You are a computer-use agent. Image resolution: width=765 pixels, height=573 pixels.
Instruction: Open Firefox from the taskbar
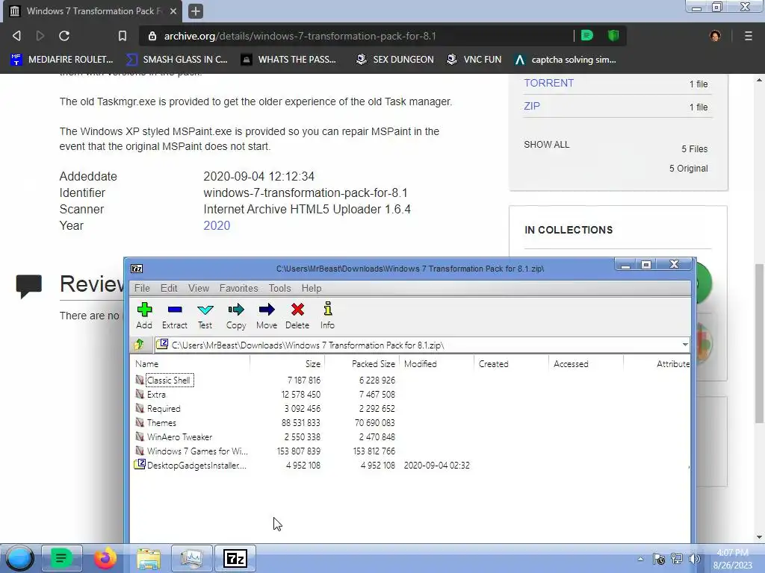click(x=105, y=558)
